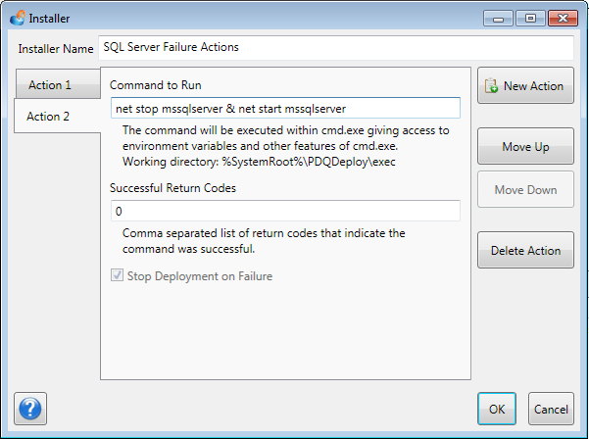Confirm the dialog with OK

497,409
